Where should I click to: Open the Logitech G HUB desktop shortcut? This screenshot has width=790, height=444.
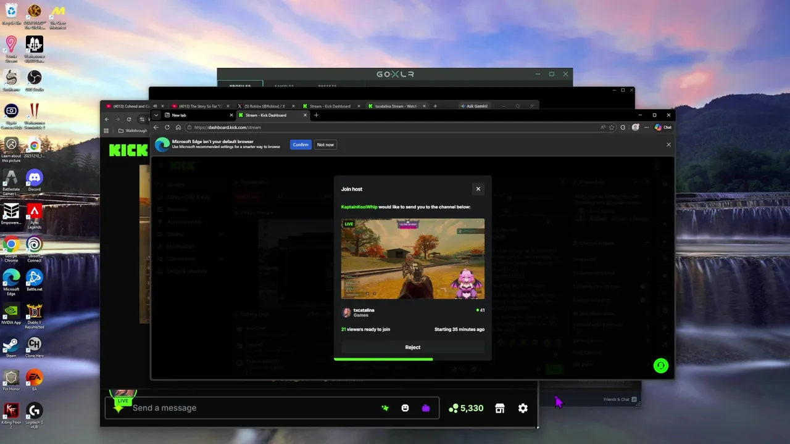(x=34, y=416)
